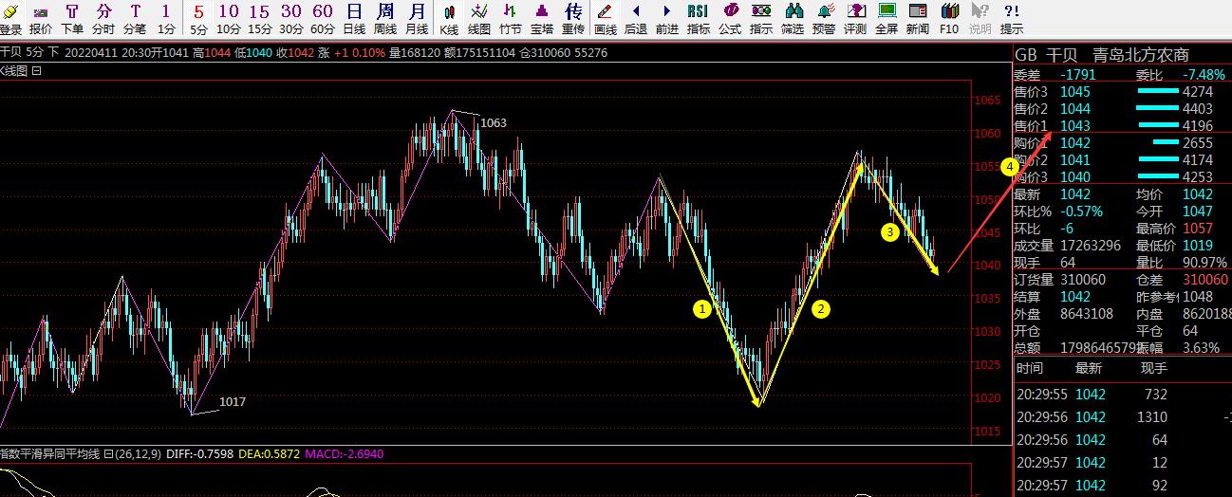Viewport: 1232px width, 497px height.
Task: Open the 预警 alarm bell icon
Action: [823, 18]
